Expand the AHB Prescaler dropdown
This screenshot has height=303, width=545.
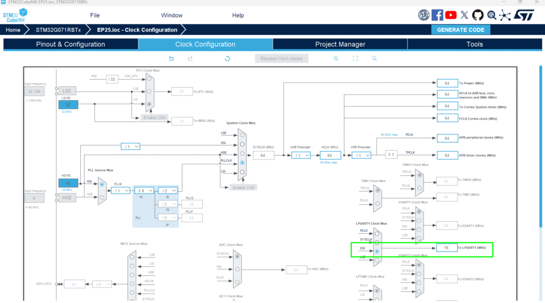[x=301, y=155]
